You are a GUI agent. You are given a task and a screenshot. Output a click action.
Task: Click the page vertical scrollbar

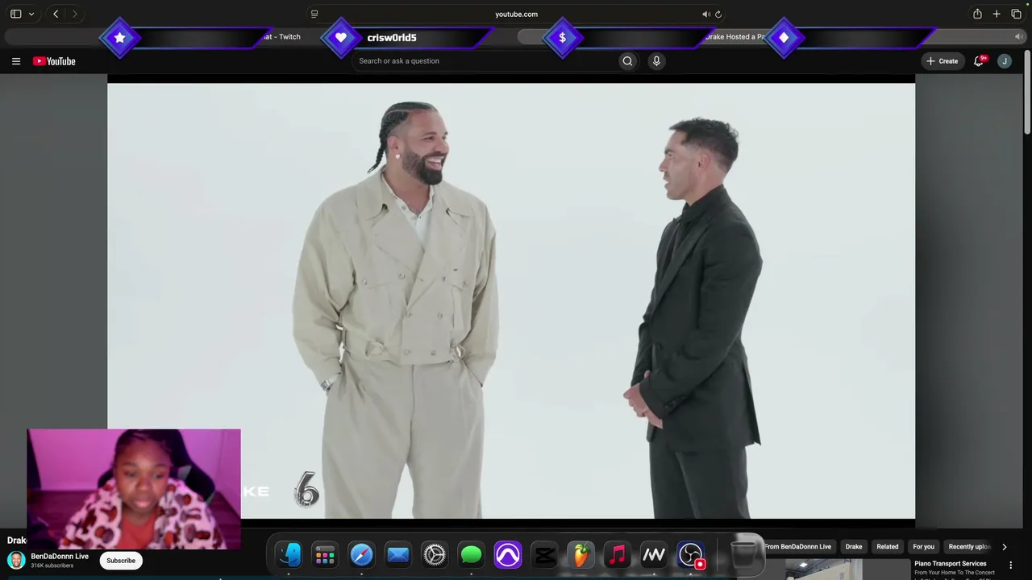1027,93
